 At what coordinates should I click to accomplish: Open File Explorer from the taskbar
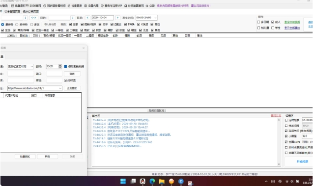[x=162, y=181]
